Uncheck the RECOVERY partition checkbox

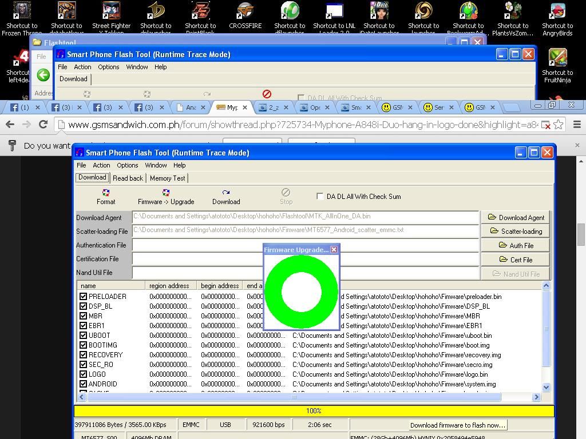tap(83, 355)
